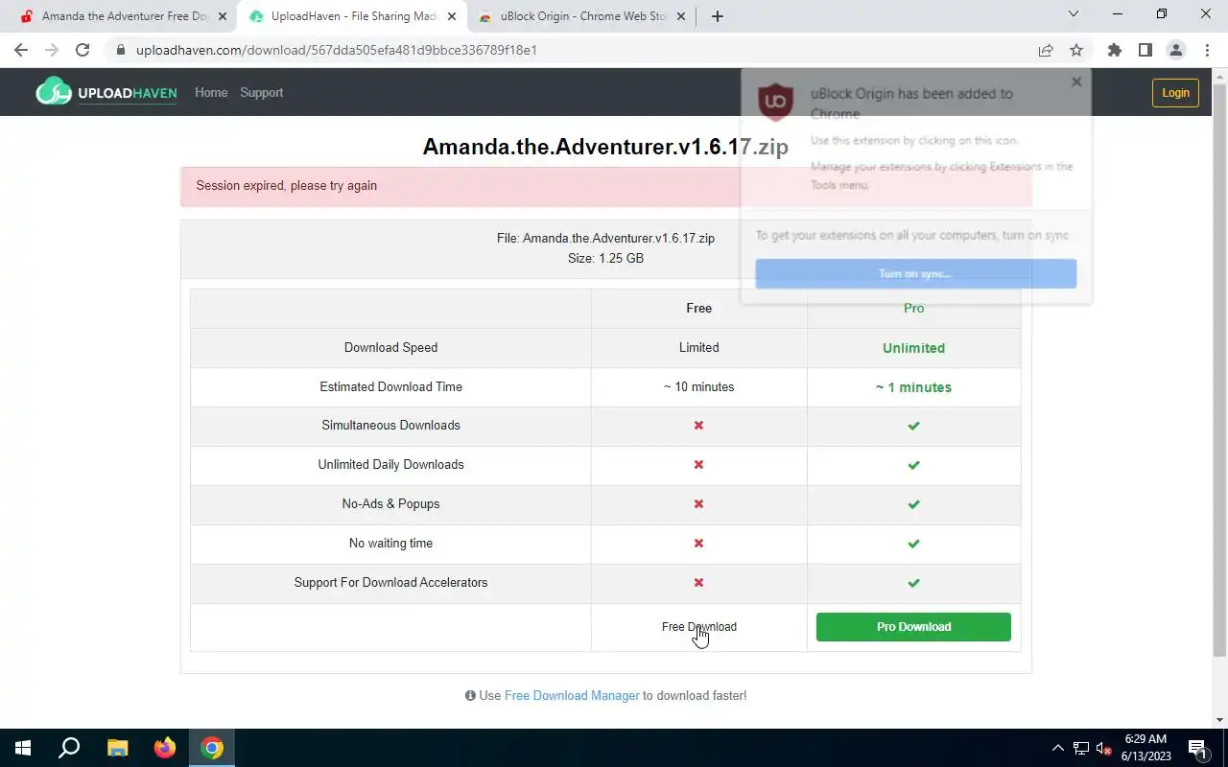Switch to Amanda the Adventurer Free Download tab
Screen dimensions: 1228x767
point(123,16)
